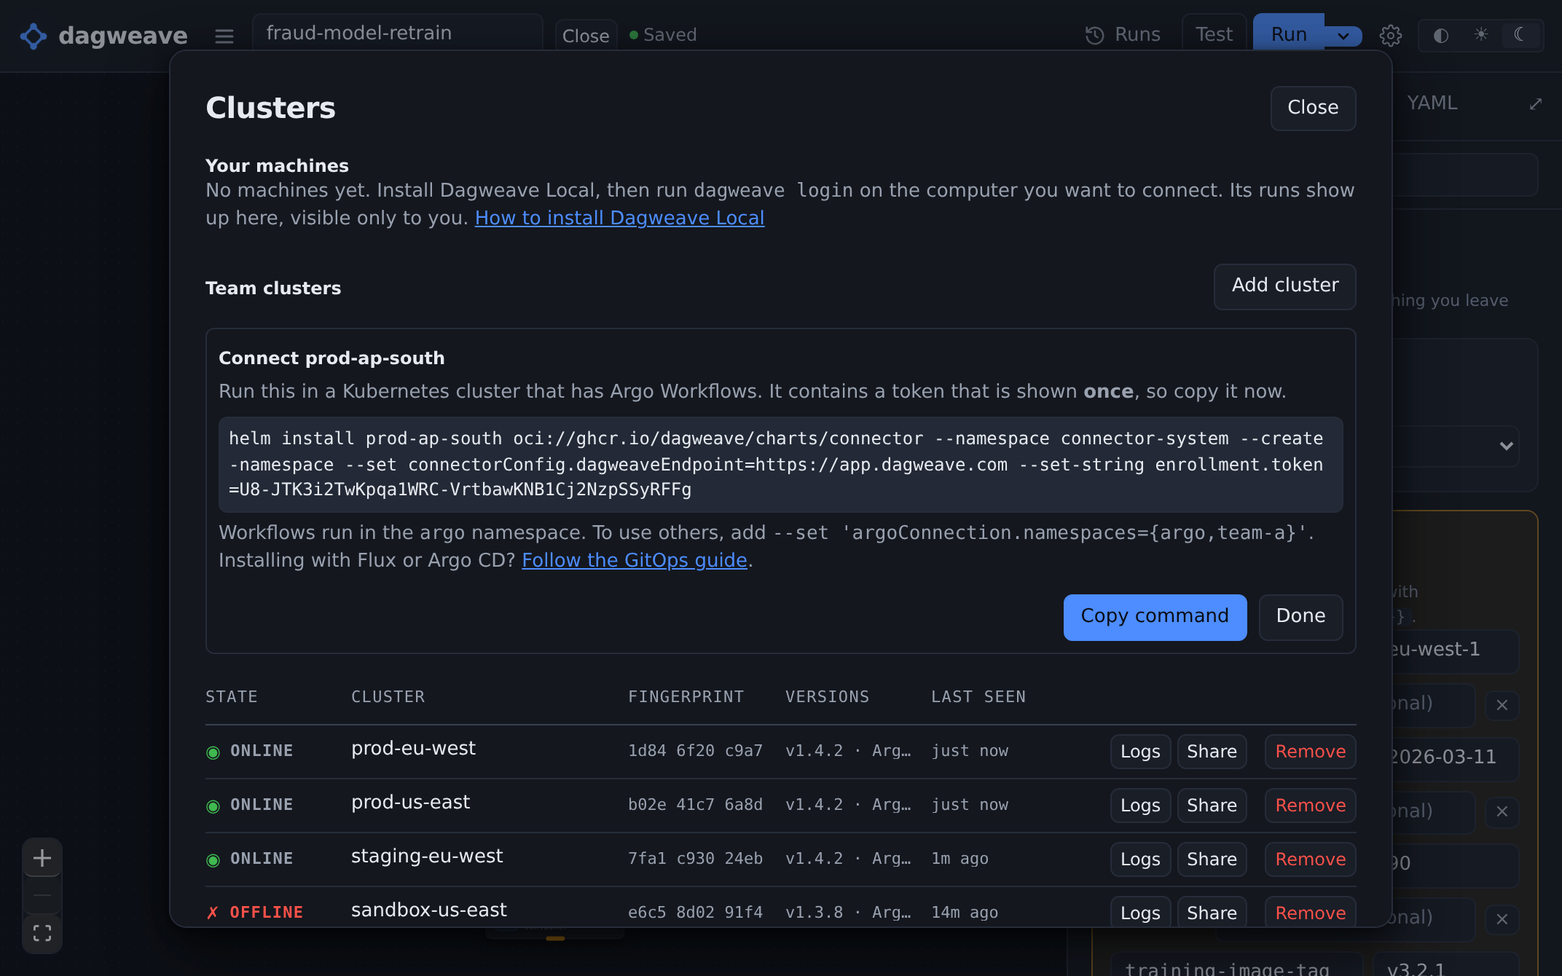The width and height of the screenshot is (1562, 976).
Task: View Logs for prod-eu-west
Action: coord(1140,752)
